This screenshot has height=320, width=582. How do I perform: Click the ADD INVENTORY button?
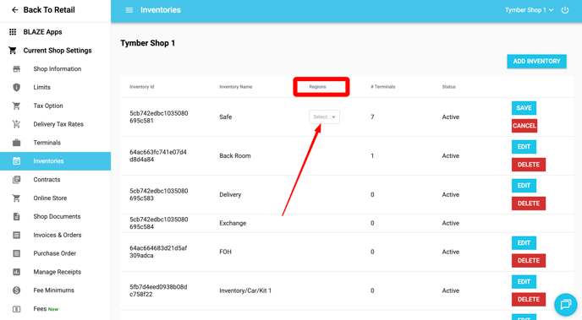(x=536, y=62)
